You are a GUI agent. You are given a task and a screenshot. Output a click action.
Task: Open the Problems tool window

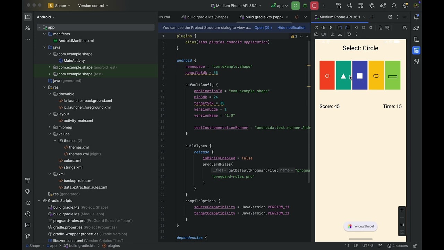click(x=28, y=214)
